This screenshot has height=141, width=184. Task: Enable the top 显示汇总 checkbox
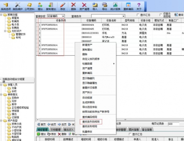pos(138,15)
